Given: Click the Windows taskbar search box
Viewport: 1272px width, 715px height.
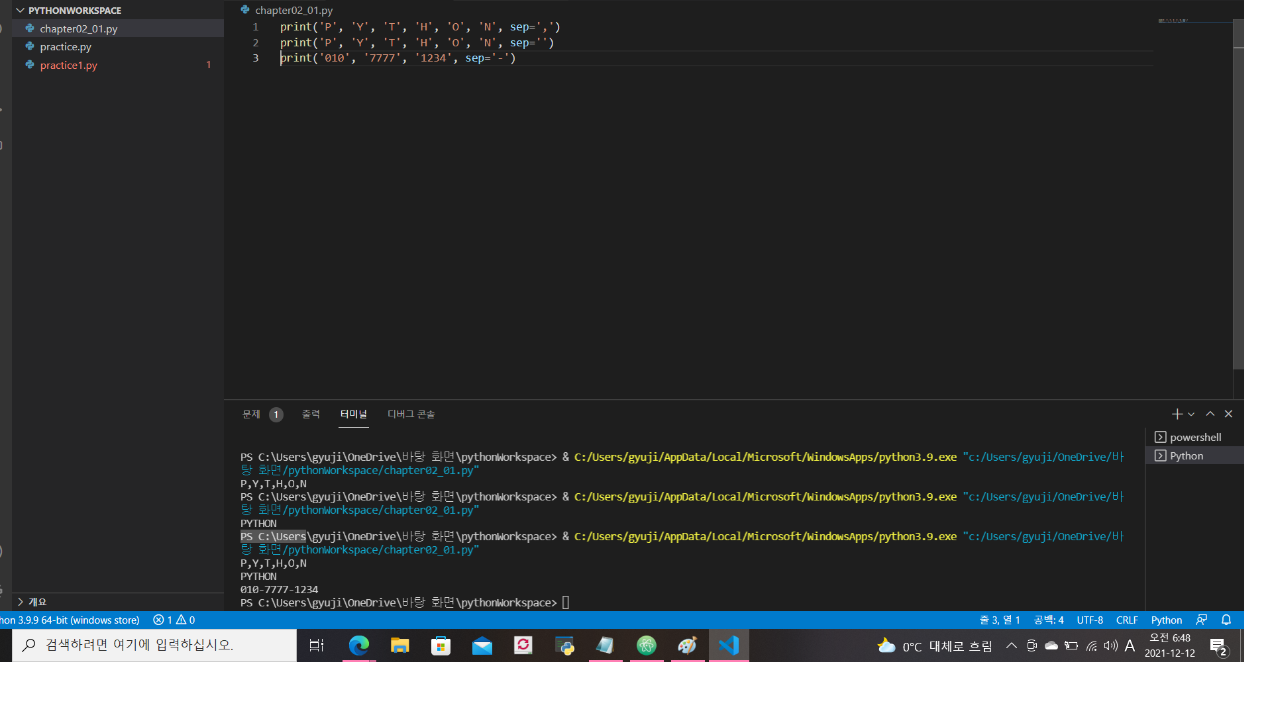Looking at the screenshot, I should [x=154, y=645].
